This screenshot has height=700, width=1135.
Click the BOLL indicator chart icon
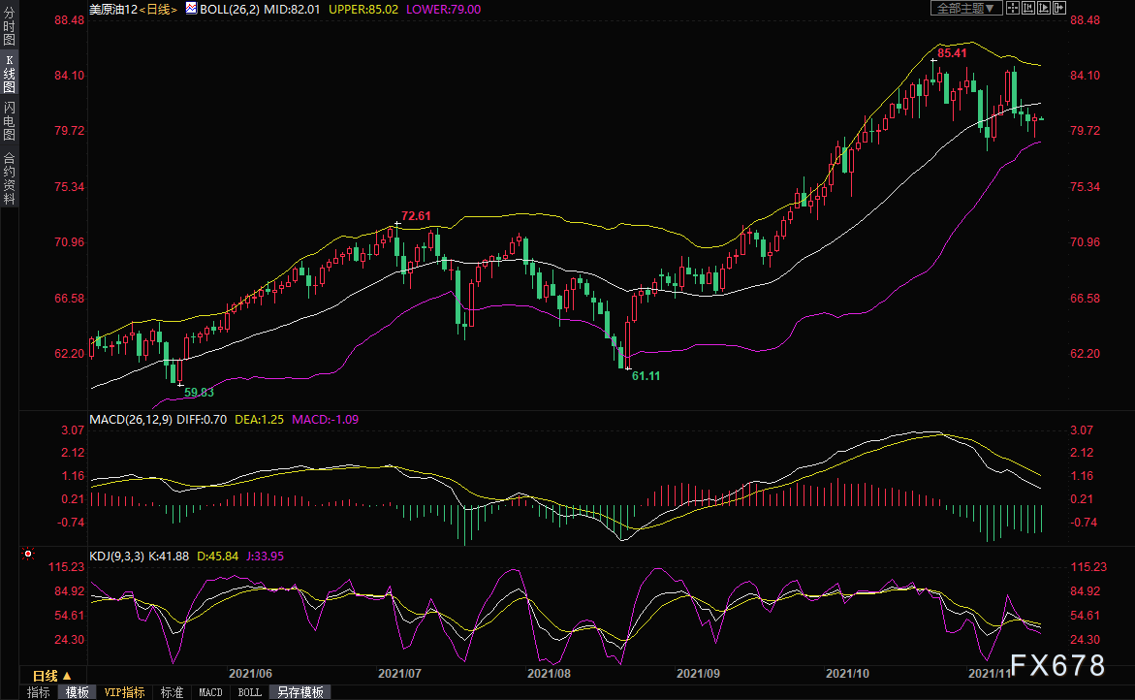[x=190, y=8]
